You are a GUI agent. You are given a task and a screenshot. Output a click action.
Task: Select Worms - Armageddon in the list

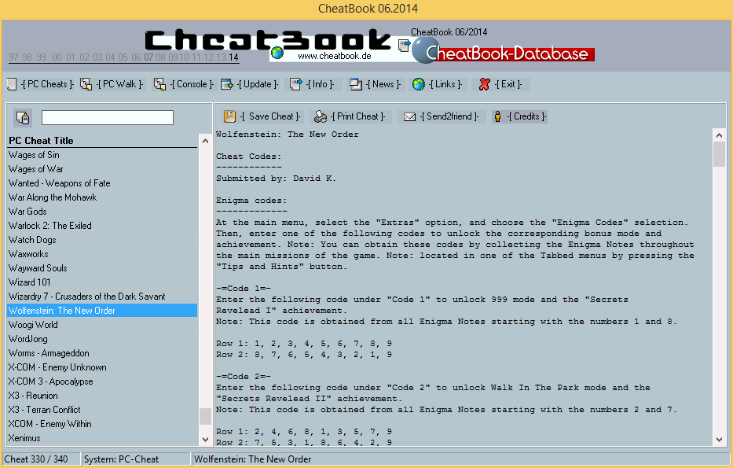102,353
